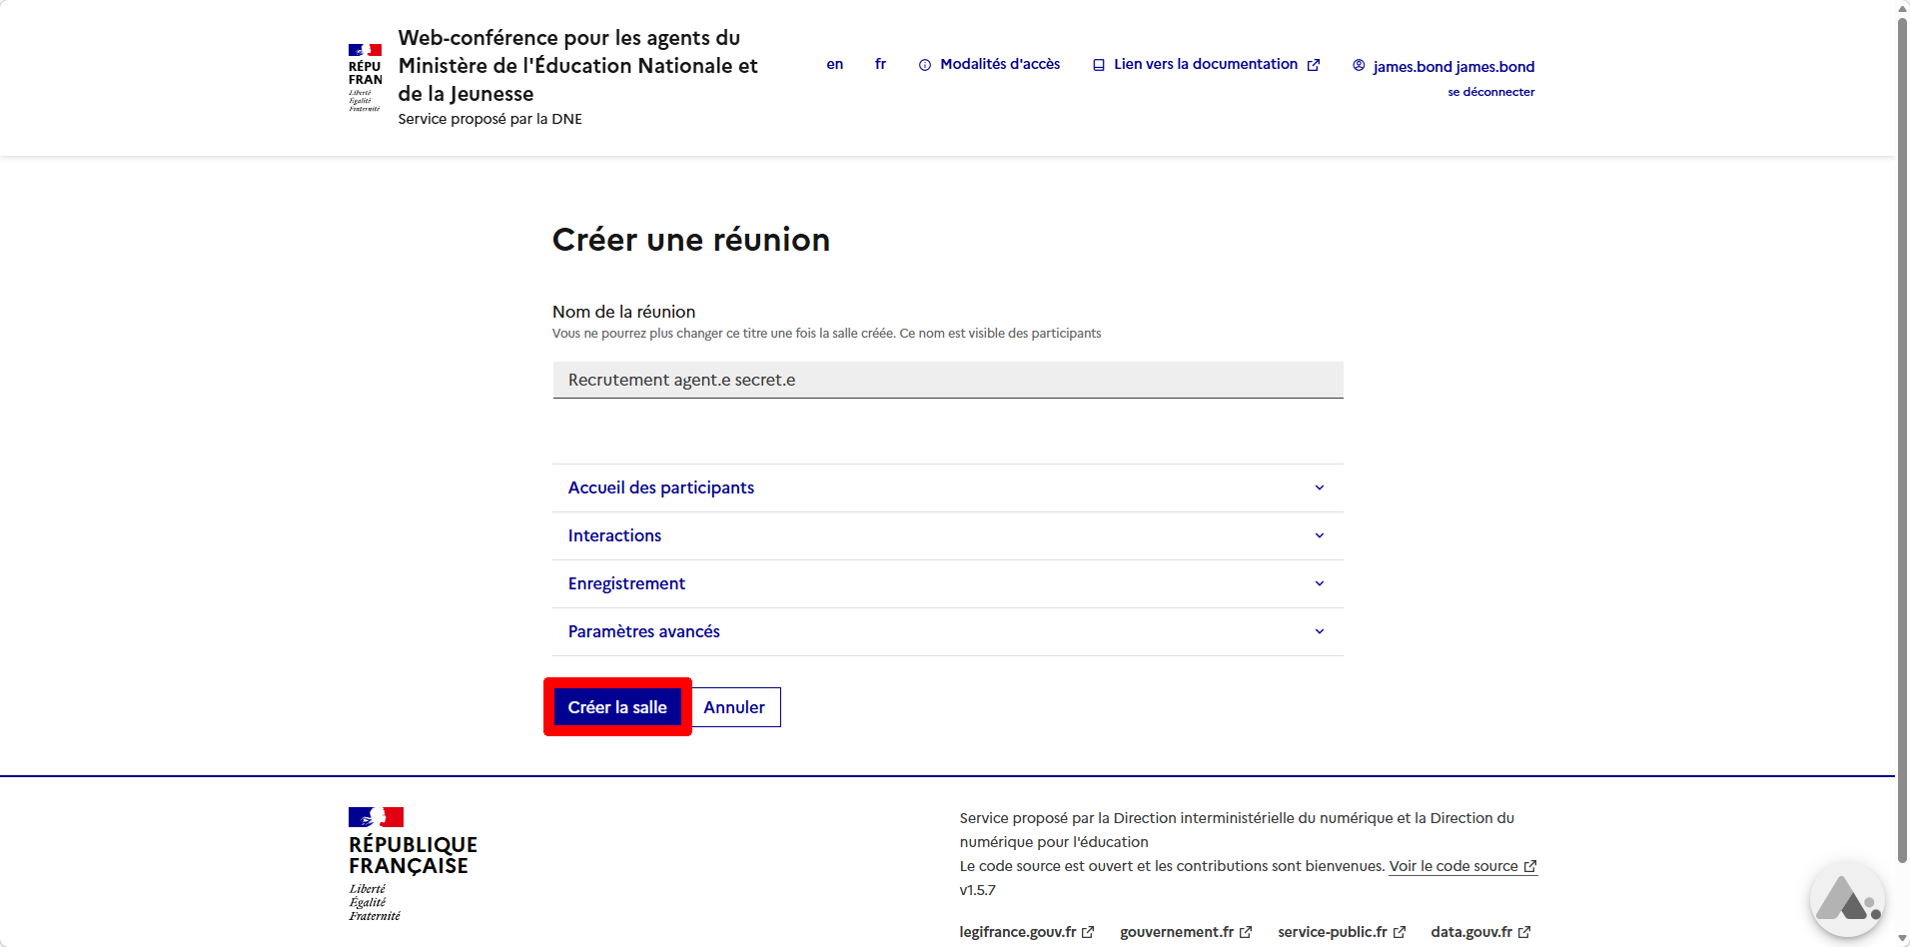Click the 'Service proposé par la DNE' tagline
Screen dimensions: 1910x947
point(489,119)
